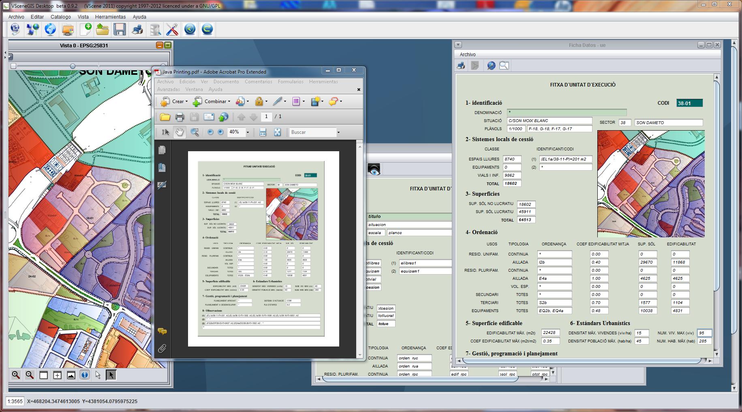Click the slider handle in Vista 0

click(x=73, y=66)
